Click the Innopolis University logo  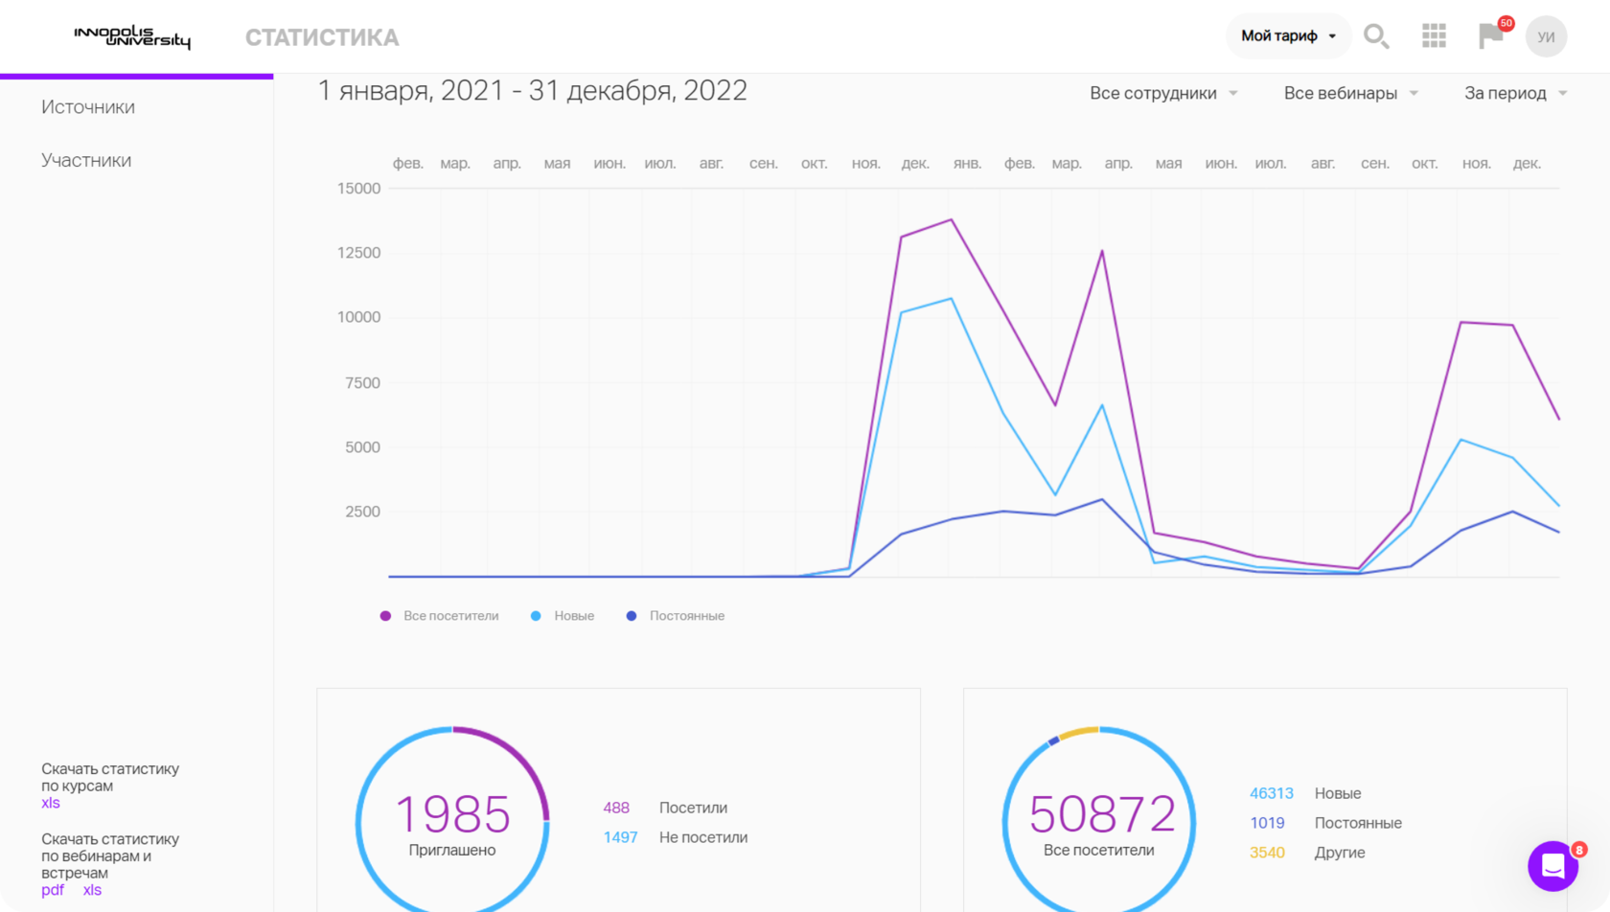[132, 37]
